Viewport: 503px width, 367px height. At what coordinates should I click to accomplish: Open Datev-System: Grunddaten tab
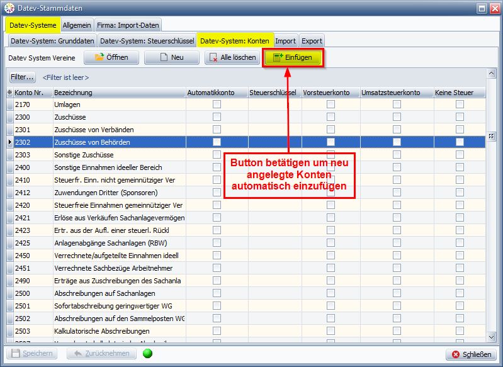[52, 41]
